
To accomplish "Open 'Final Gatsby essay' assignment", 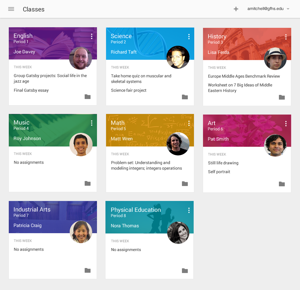I will click(31, 90).
